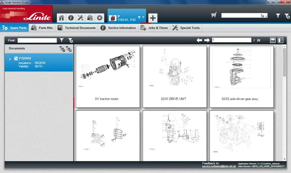Expand the P20/W04 document tree node
The image size is (291, 173).
[10, 59]
